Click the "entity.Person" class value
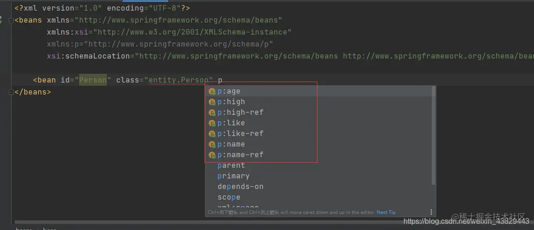534x230 pixels. (179, 80)
